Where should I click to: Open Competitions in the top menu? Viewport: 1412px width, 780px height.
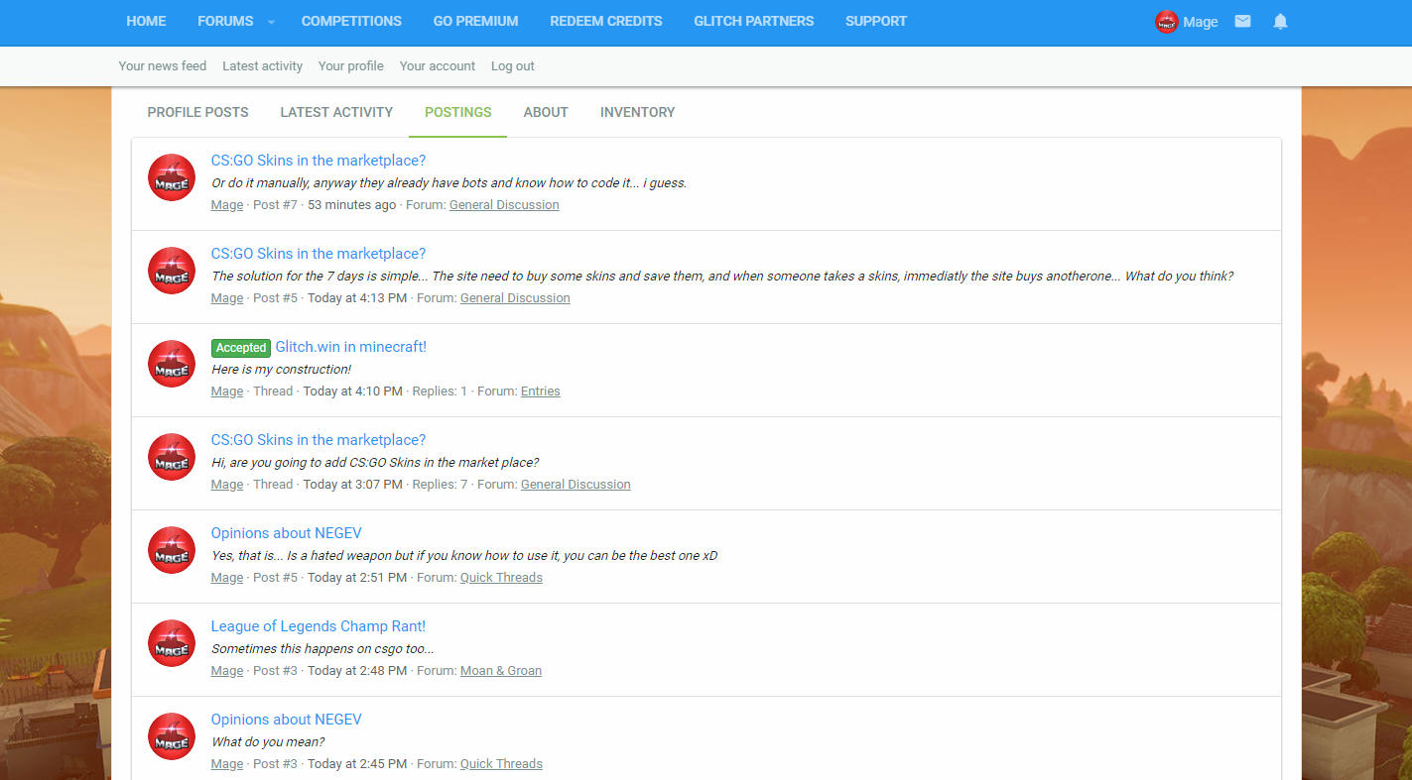click(351, 21)
